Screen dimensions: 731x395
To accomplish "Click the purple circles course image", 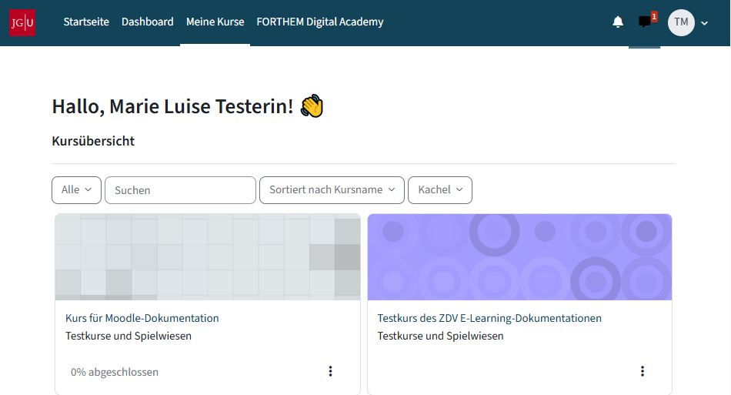I will (x=520, y=257).
